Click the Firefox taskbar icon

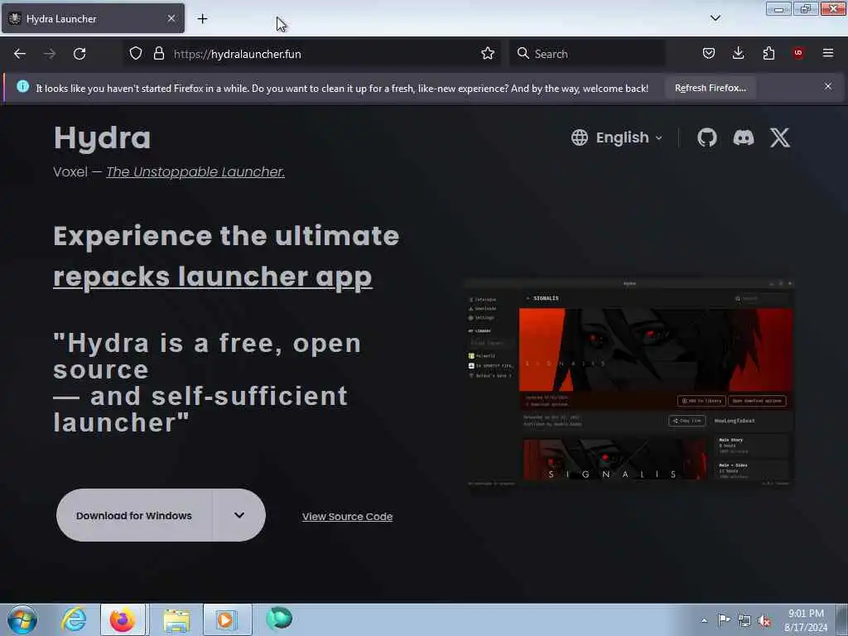123,619
